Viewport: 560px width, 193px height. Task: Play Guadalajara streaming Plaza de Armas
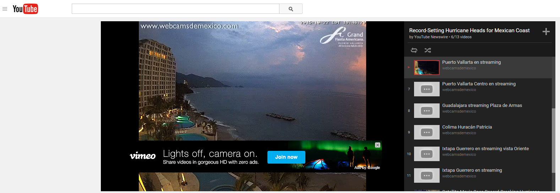coord(482,106)
